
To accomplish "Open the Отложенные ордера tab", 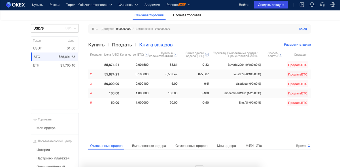I will point(106,146).
